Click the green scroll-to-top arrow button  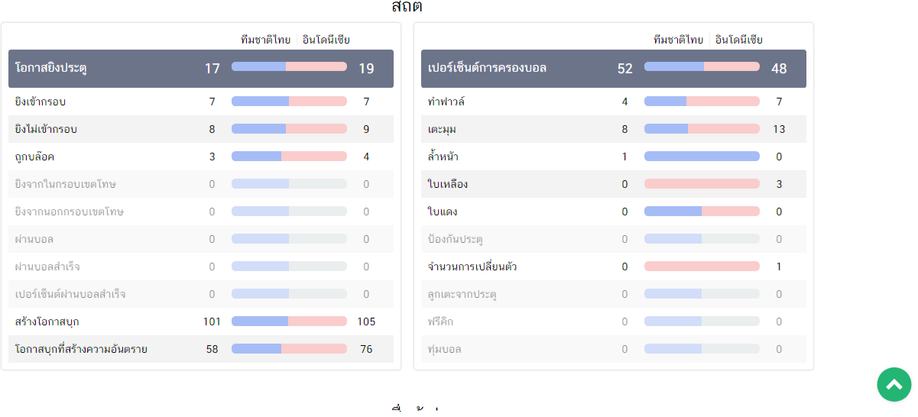(x=894, y=384)
